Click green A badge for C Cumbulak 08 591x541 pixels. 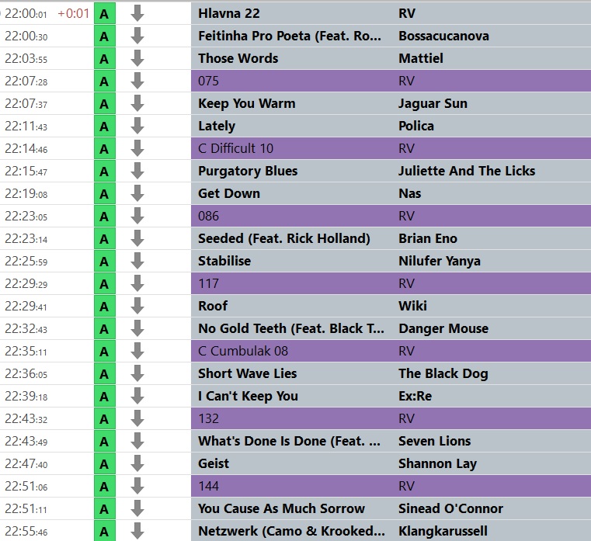(x=104, y=352)
